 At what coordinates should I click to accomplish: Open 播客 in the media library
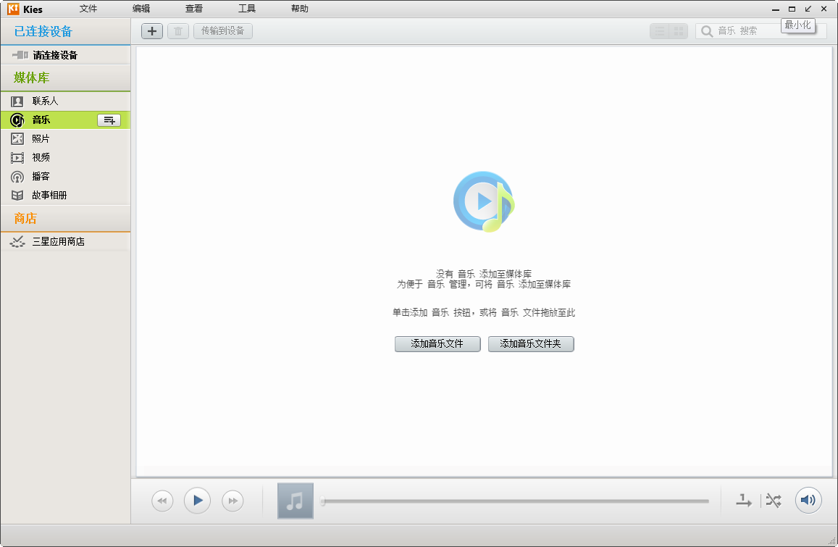(66, 177)
